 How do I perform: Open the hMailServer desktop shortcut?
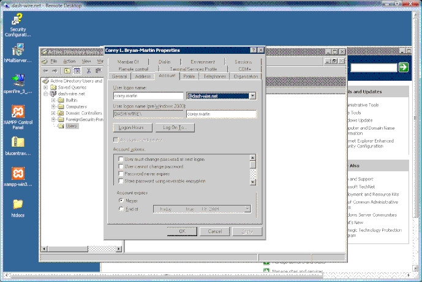[18, 53]
